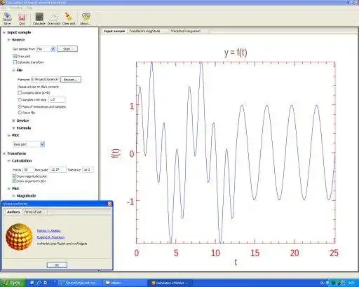The image size is (359, 287).
Task: Click the Clear plot broom icon
Action: [69, 19]
